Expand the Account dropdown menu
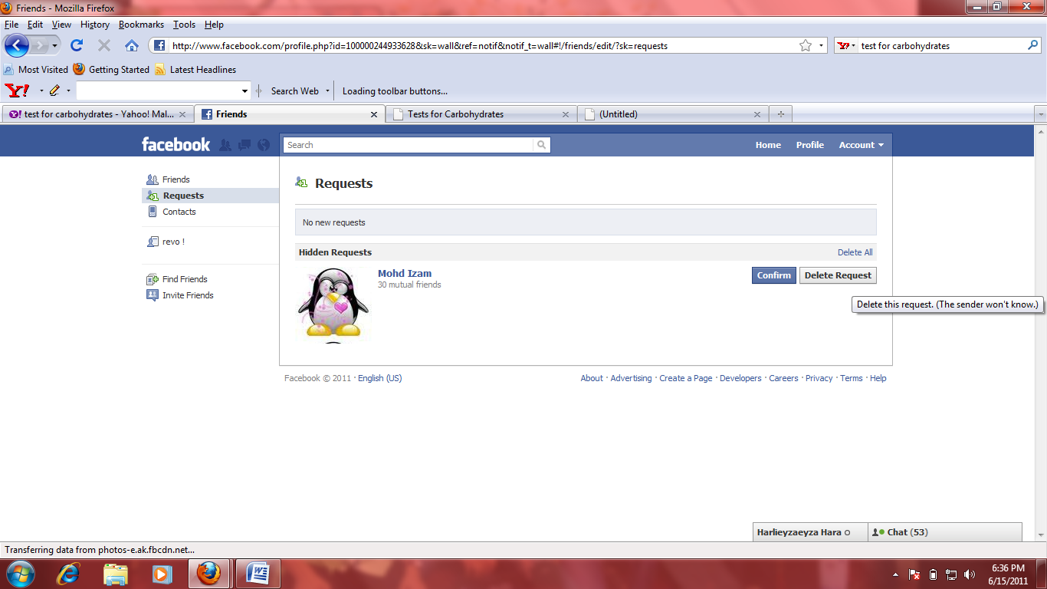This screenshot has width=1047, height=589. [861, 145]
